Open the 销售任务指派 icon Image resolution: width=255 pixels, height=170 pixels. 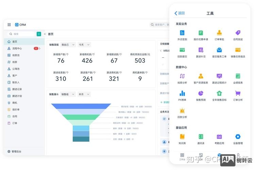tap(238, 50)
